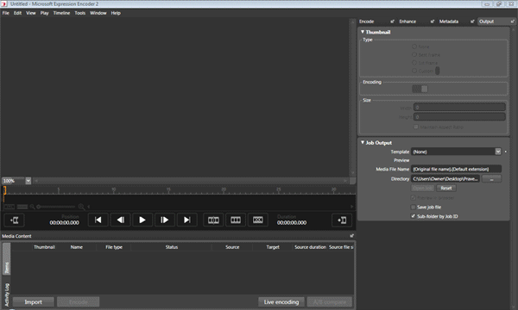Click the Directory path field
518x310 pixels.
tap(445, 179)
